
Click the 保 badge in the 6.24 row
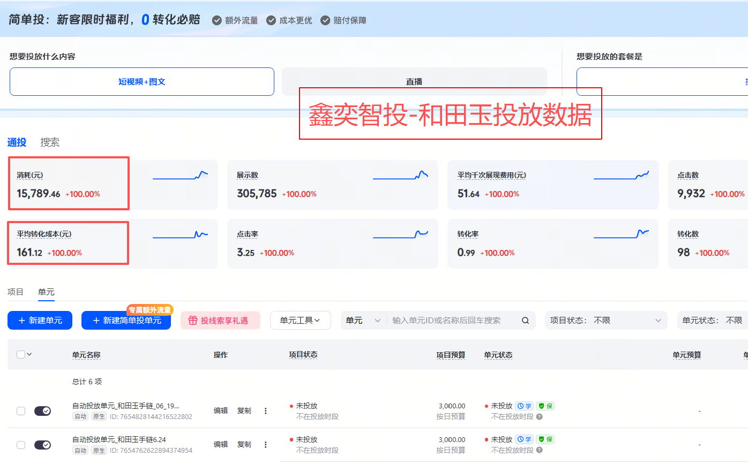545,439
